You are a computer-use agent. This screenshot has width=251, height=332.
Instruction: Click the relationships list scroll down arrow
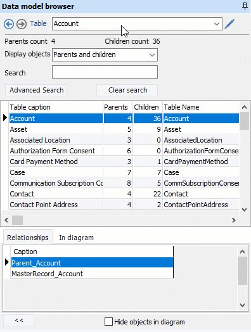point(242,305)
